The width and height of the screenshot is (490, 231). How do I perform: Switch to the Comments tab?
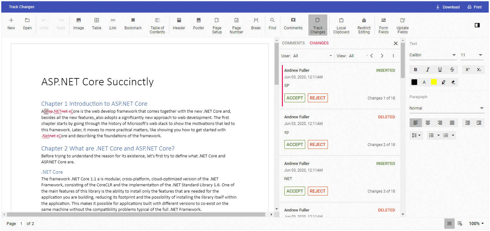click(x=293, y=43)
